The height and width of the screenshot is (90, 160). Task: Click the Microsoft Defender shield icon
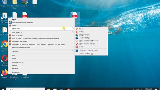10,22
